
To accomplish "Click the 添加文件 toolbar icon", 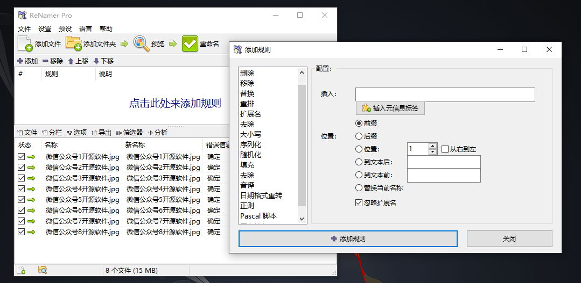I will [25, 43].
